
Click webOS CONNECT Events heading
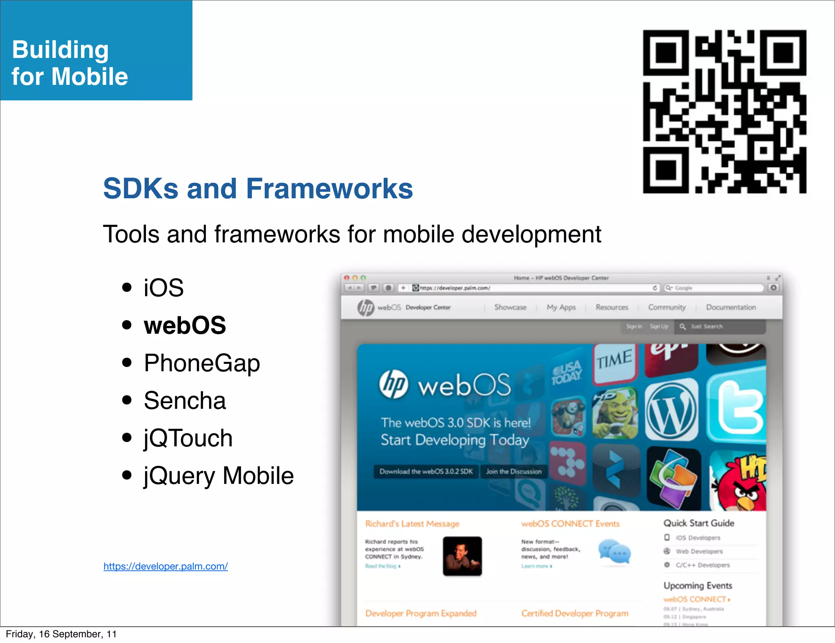tap(570, 523)
